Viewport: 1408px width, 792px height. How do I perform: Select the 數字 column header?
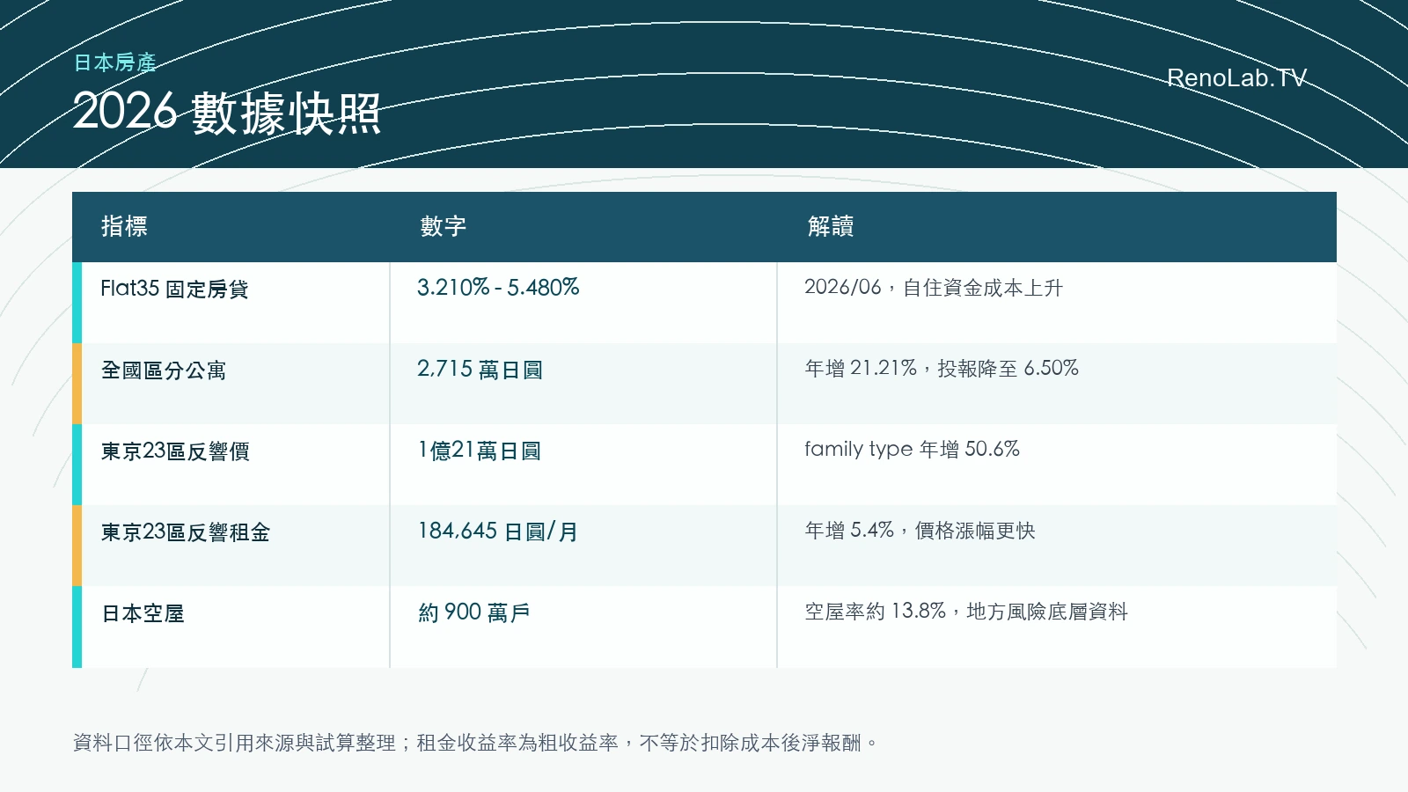pyautogui.click(x=443, y=226)
